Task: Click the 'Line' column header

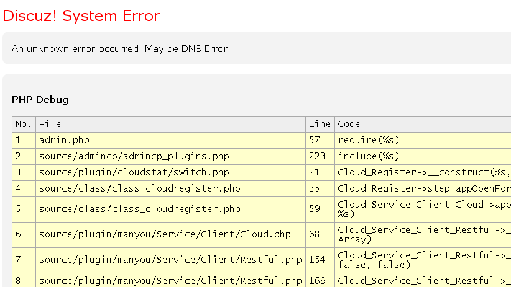Action: (320, 124)
